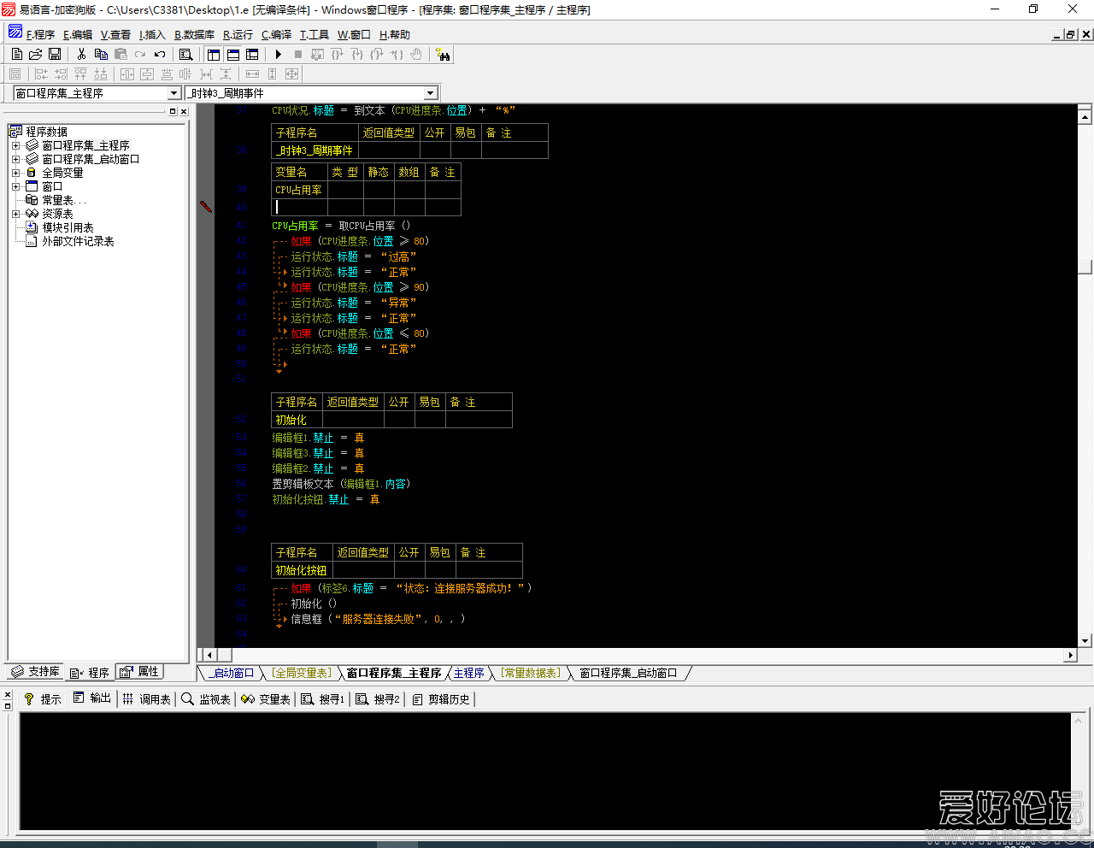Click the Undo arrow icon
The image size is (1094, 848).
pos(160,54)
